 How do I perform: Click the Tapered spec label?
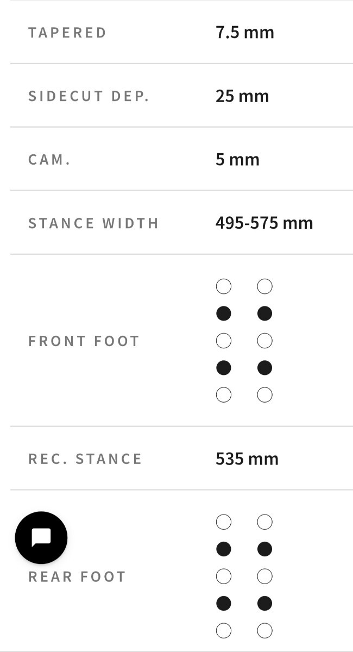click(x=67, y=33)
